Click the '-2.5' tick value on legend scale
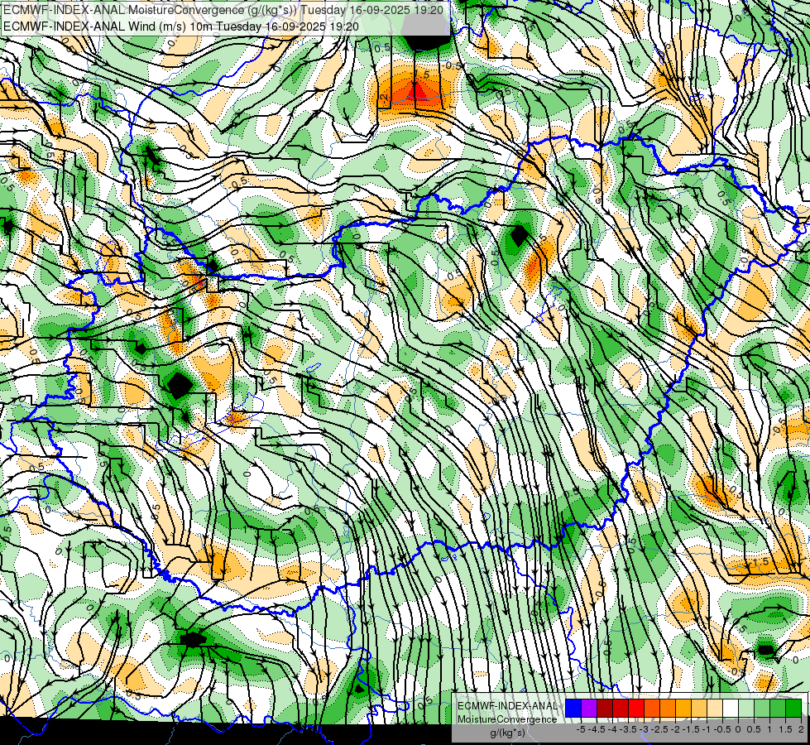 [x=659, y=729]
